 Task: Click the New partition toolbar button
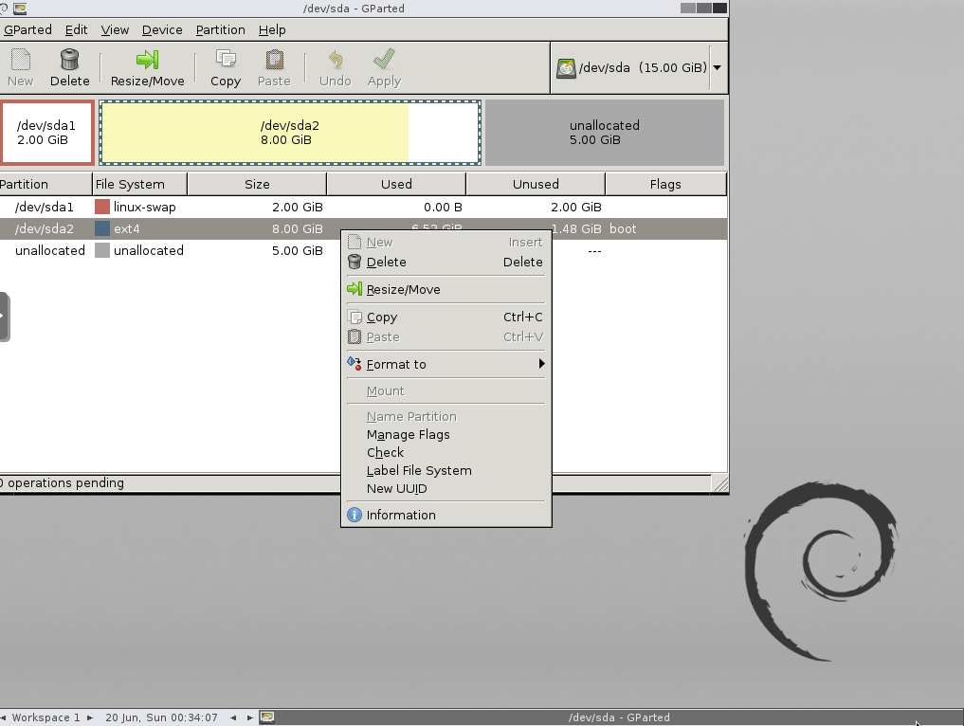(20, 67)
